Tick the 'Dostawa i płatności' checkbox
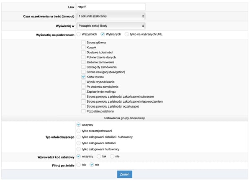252x181 pixels. tap(84, 53)
